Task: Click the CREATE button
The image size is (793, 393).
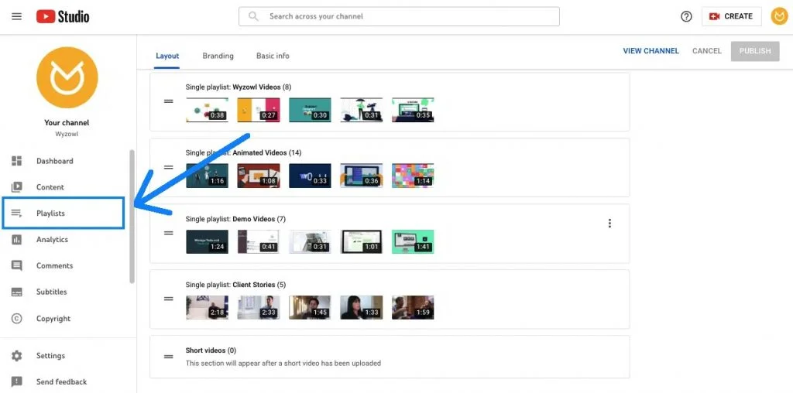Action: click(x=731, y=16)
